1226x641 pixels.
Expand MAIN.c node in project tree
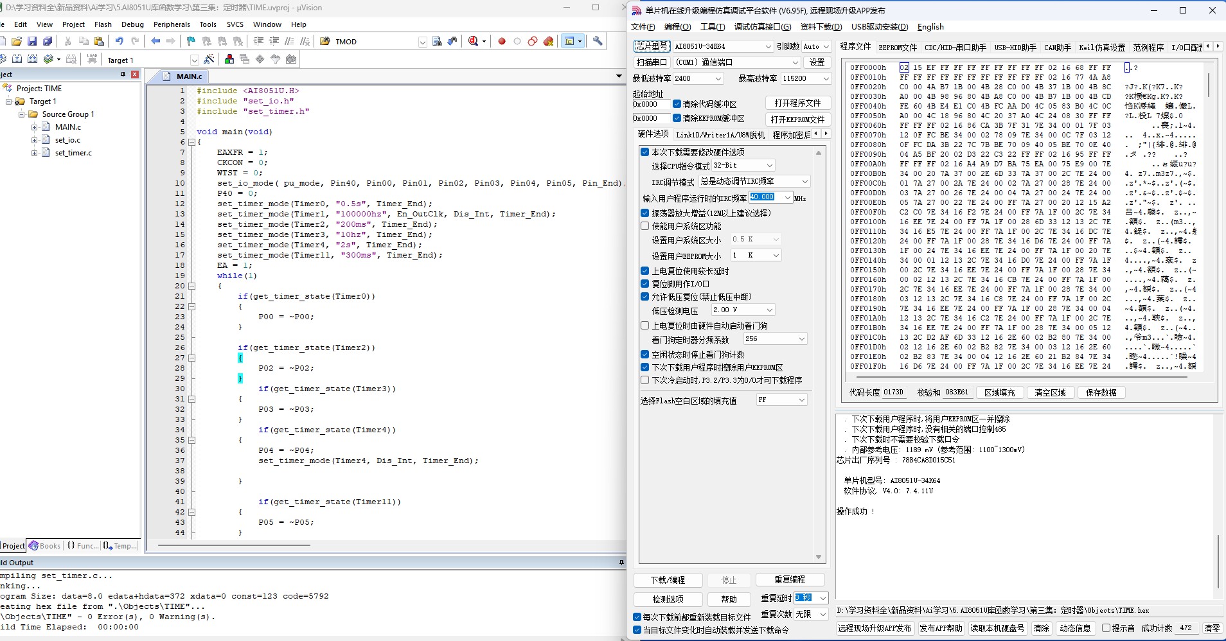(x=34, y=127)
